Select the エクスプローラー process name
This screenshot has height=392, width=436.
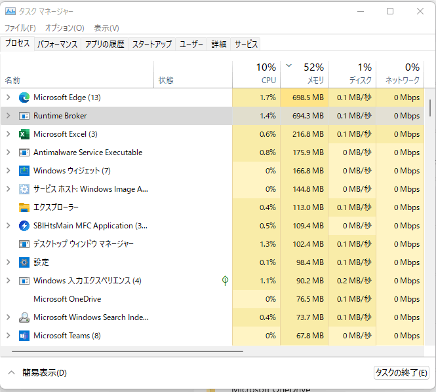tap(56, 207)
